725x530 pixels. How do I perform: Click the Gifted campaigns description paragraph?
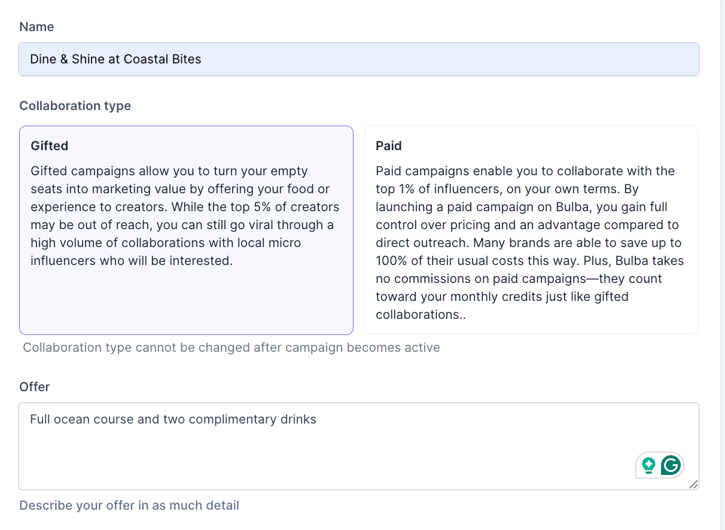(185, 216)
